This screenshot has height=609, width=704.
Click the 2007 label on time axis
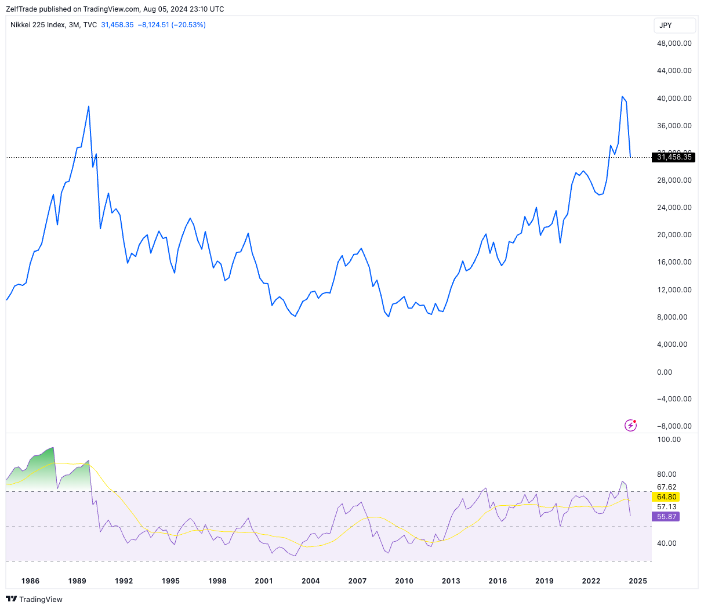click(357, 581)
